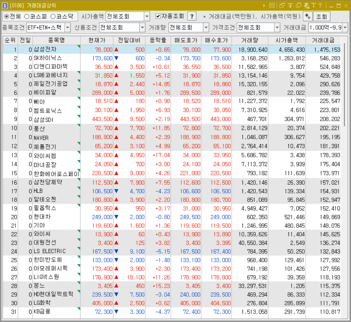Maximize the 거래대금상위 window

coord(339,6)
